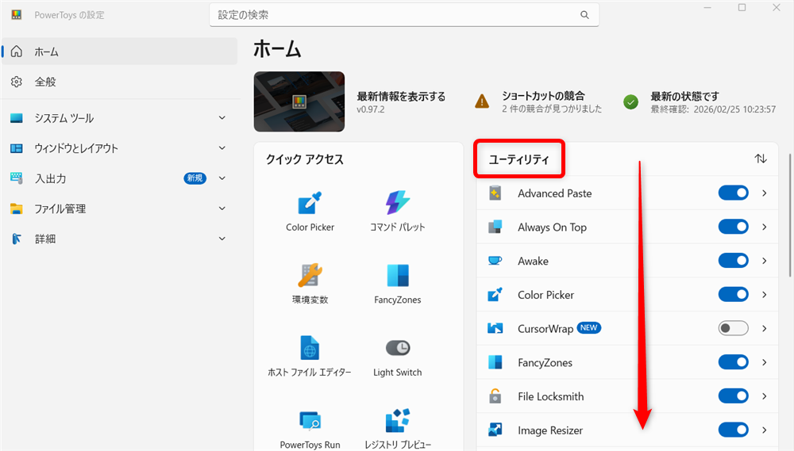Click the PowerToys app logo in title bar
This screenshot has width=794, height=451.
[x=17, y=14]
